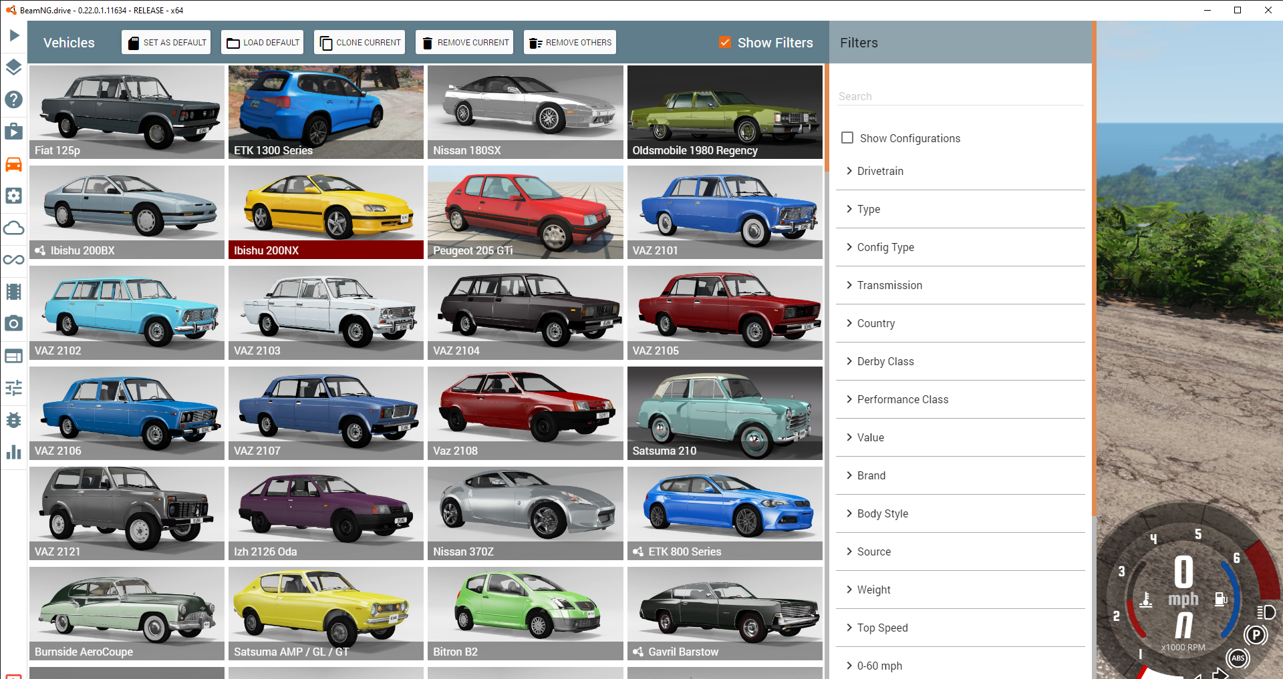The height and width of the screenshot is (679, 1283).
Task: Open the UI apps layout icon
Action: click(x=14, y=356)
